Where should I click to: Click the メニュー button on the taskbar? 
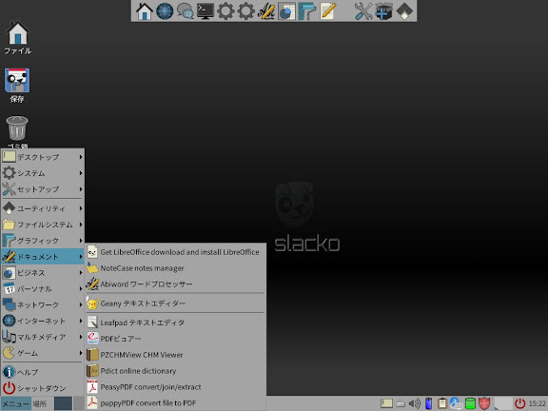[x=16, y=403]
